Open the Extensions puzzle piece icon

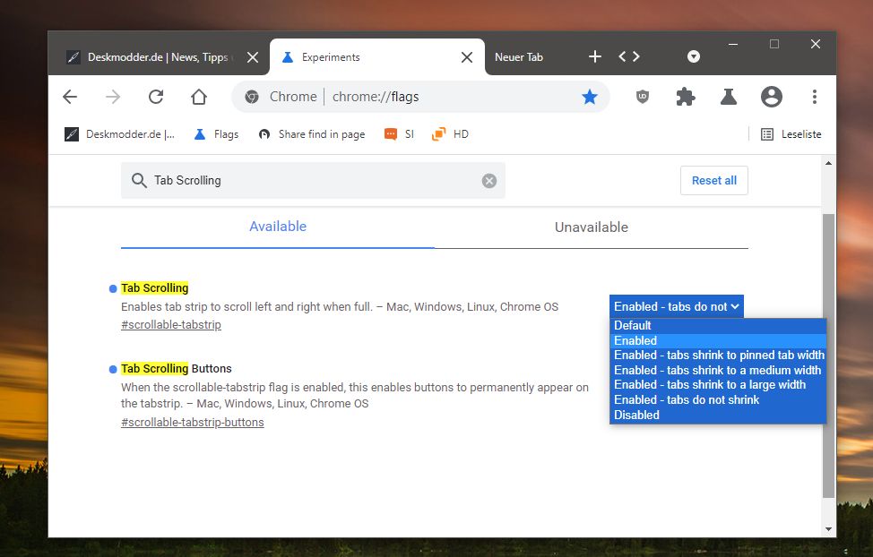(x=686, y=97)
